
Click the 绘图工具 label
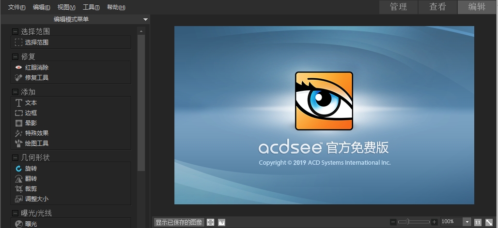(x=36, y=143)
